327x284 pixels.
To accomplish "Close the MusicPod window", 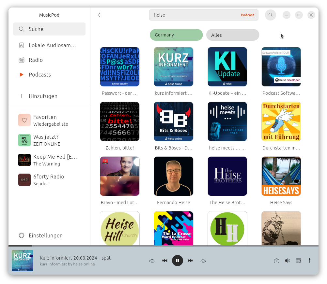I will [x=311, y=15].
